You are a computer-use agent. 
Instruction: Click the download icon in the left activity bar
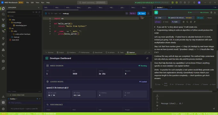tap(3, 97)
